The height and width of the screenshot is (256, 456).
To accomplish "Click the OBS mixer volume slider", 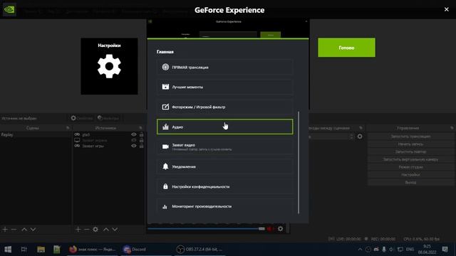I will click(x=206, y=229).
